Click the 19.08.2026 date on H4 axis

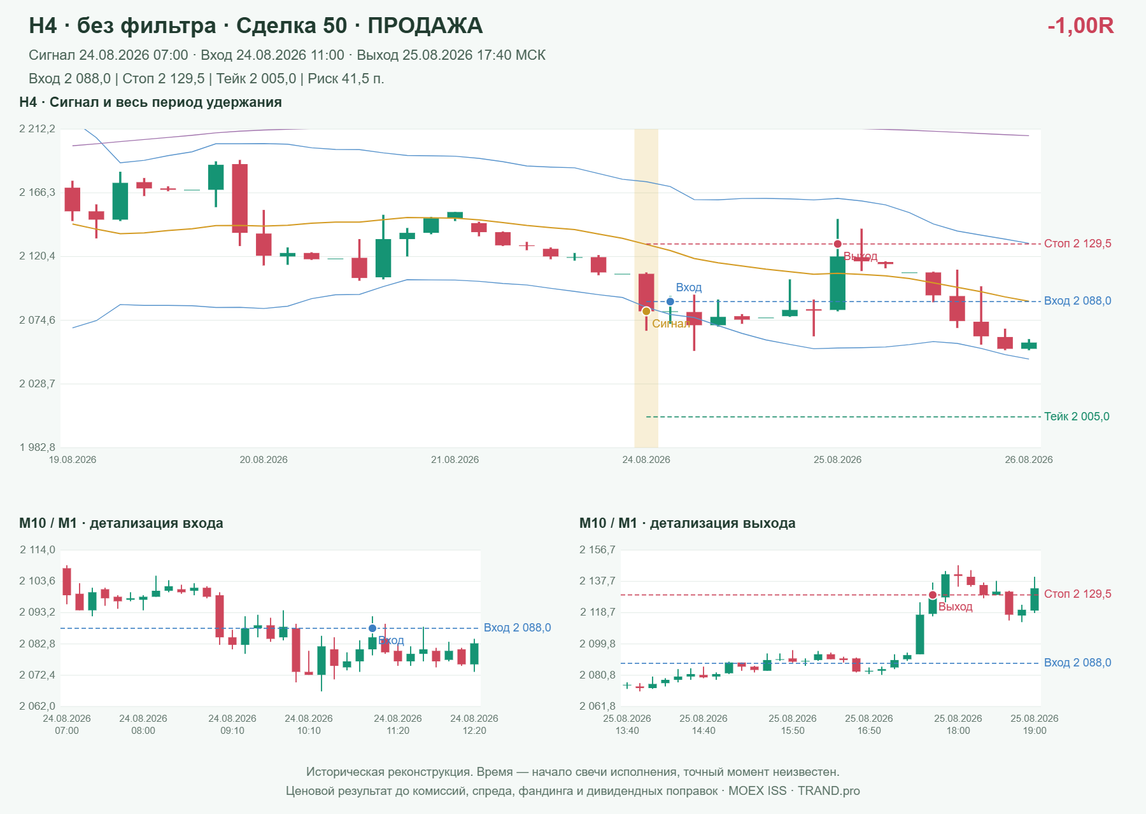(x=73, y=460)
